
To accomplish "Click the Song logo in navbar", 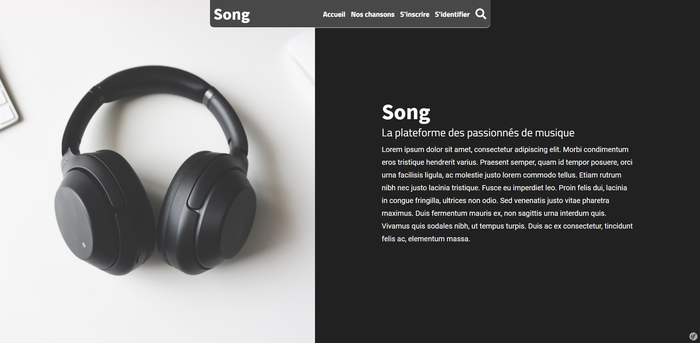I will [x=232, y=15].
